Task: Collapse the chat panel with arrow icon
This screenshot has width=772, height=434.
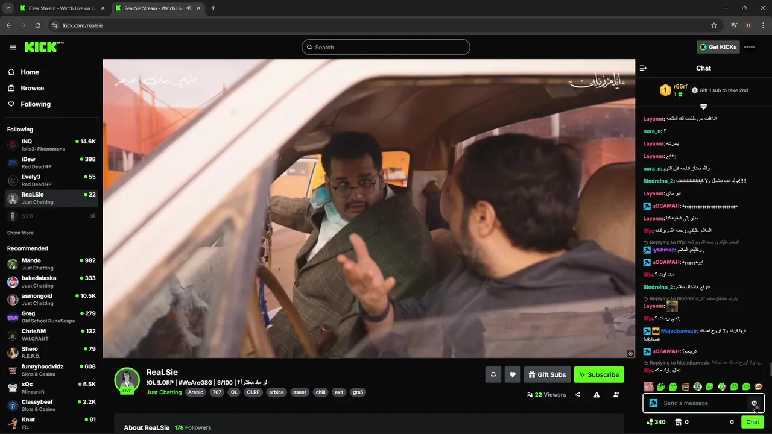Action: pyautogui.click(x=643, y=68)
